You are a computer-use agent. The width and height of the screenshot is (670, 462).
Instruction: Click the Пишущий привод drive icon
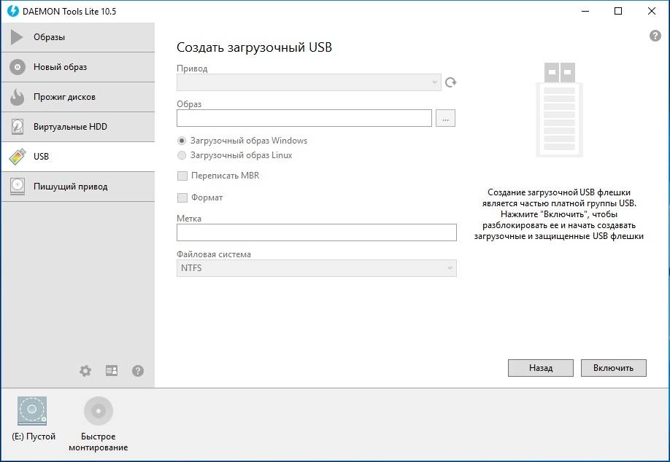18,187
